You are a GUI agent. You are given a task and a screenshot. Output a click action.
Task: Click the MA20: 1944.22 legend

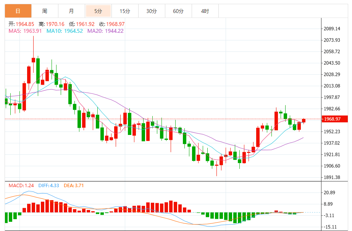click(105, 31)
